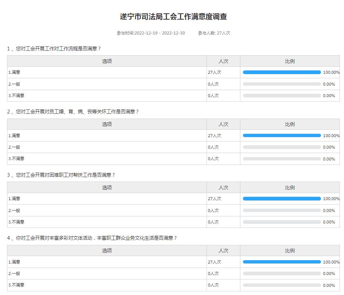
Task: Select the 2.一般 option under question 4
Action: pyautogui.click(x=14, y=274)
